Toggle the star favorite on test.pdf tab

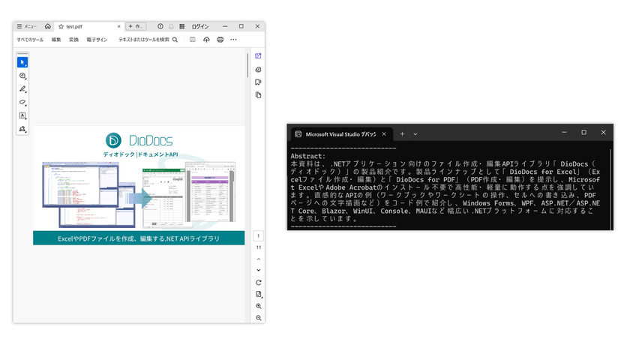click(x=61, y=26)
